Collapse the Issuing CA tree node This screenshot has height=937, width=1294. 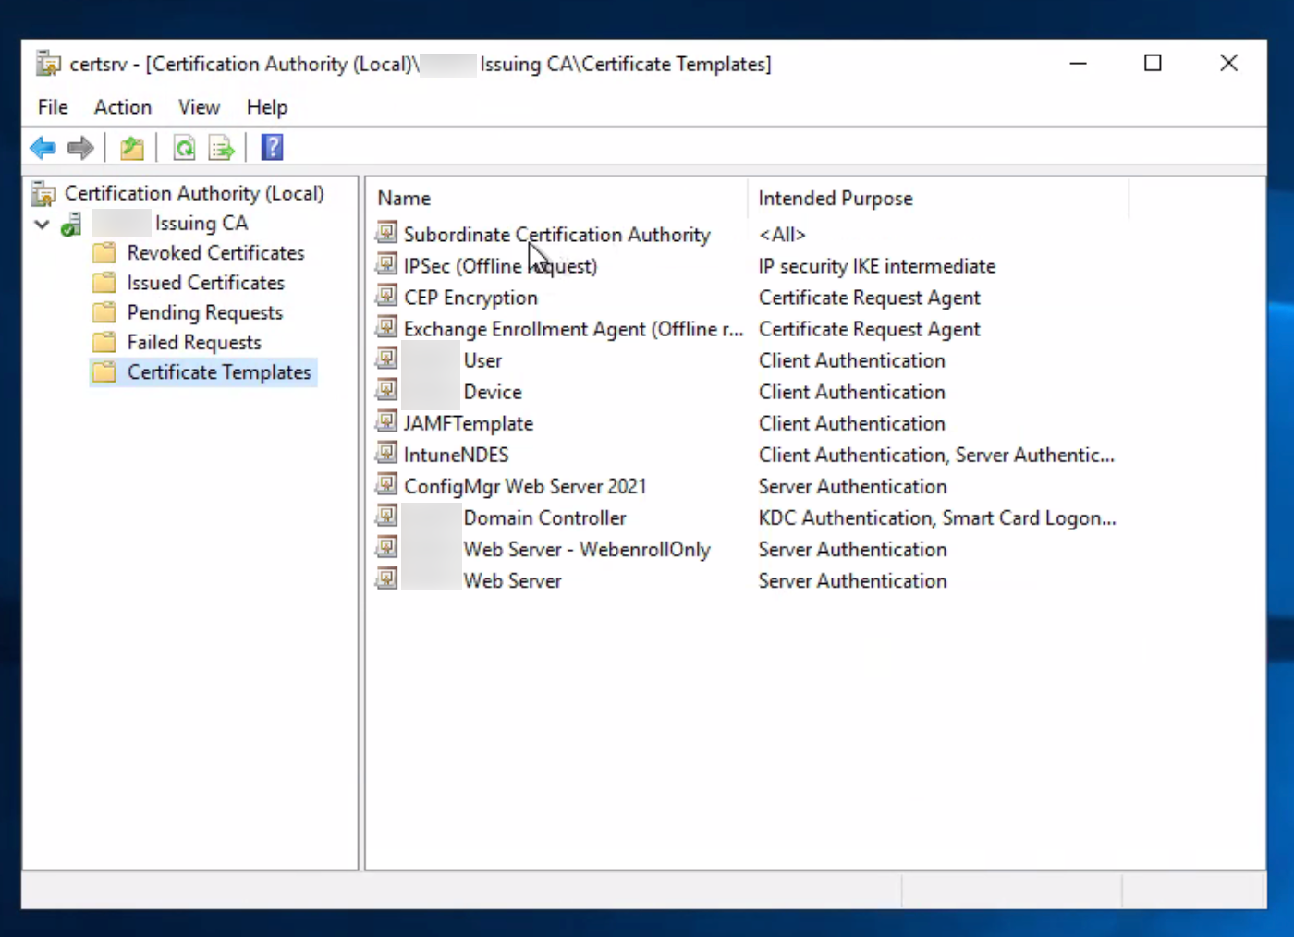tap(42, 225)
